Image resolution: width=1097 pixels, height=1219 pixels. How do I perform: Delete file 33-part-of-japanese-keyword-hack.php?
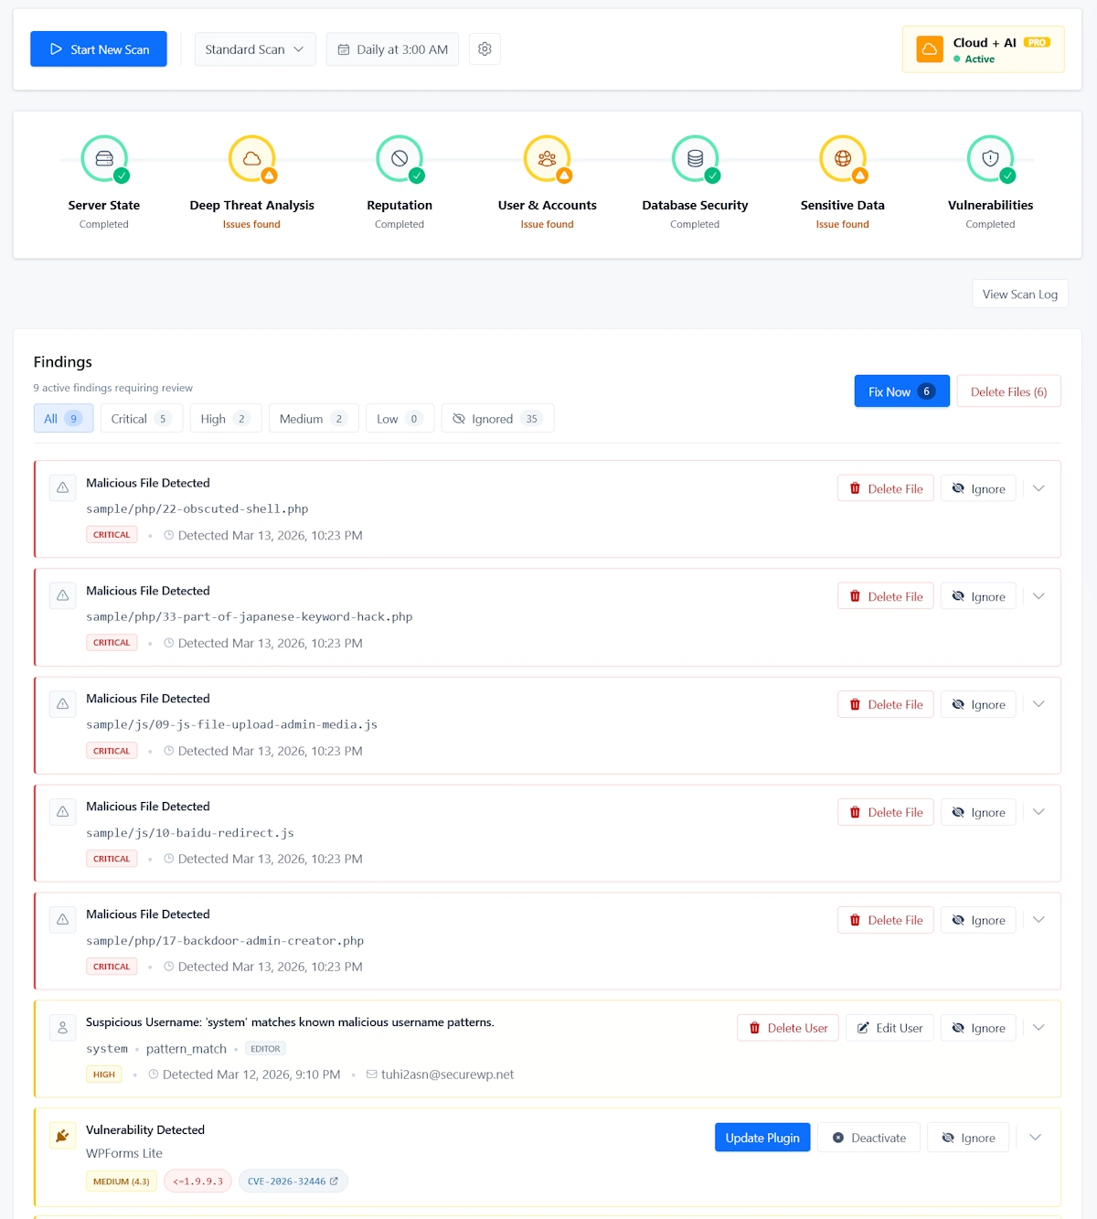pos(886,596)
